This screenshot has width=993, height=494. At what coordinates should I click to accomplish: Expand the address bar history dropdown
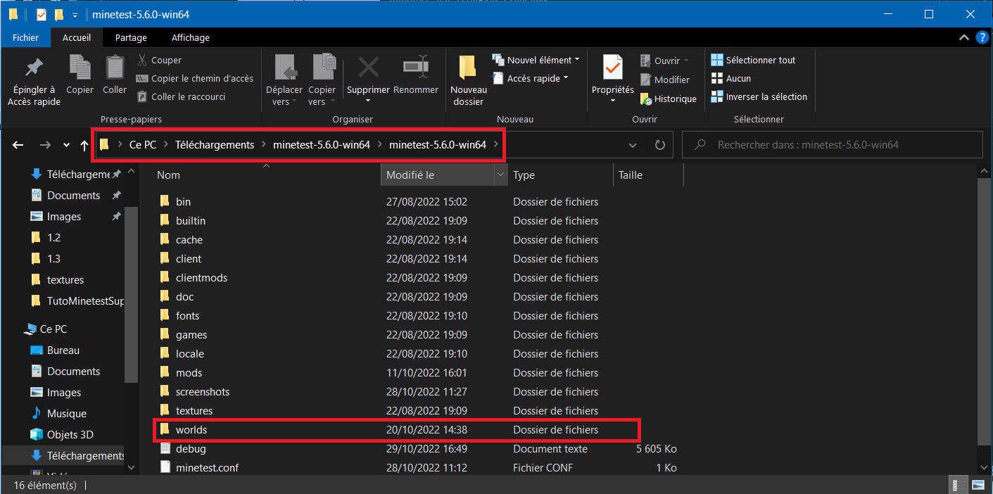[633, 145]
